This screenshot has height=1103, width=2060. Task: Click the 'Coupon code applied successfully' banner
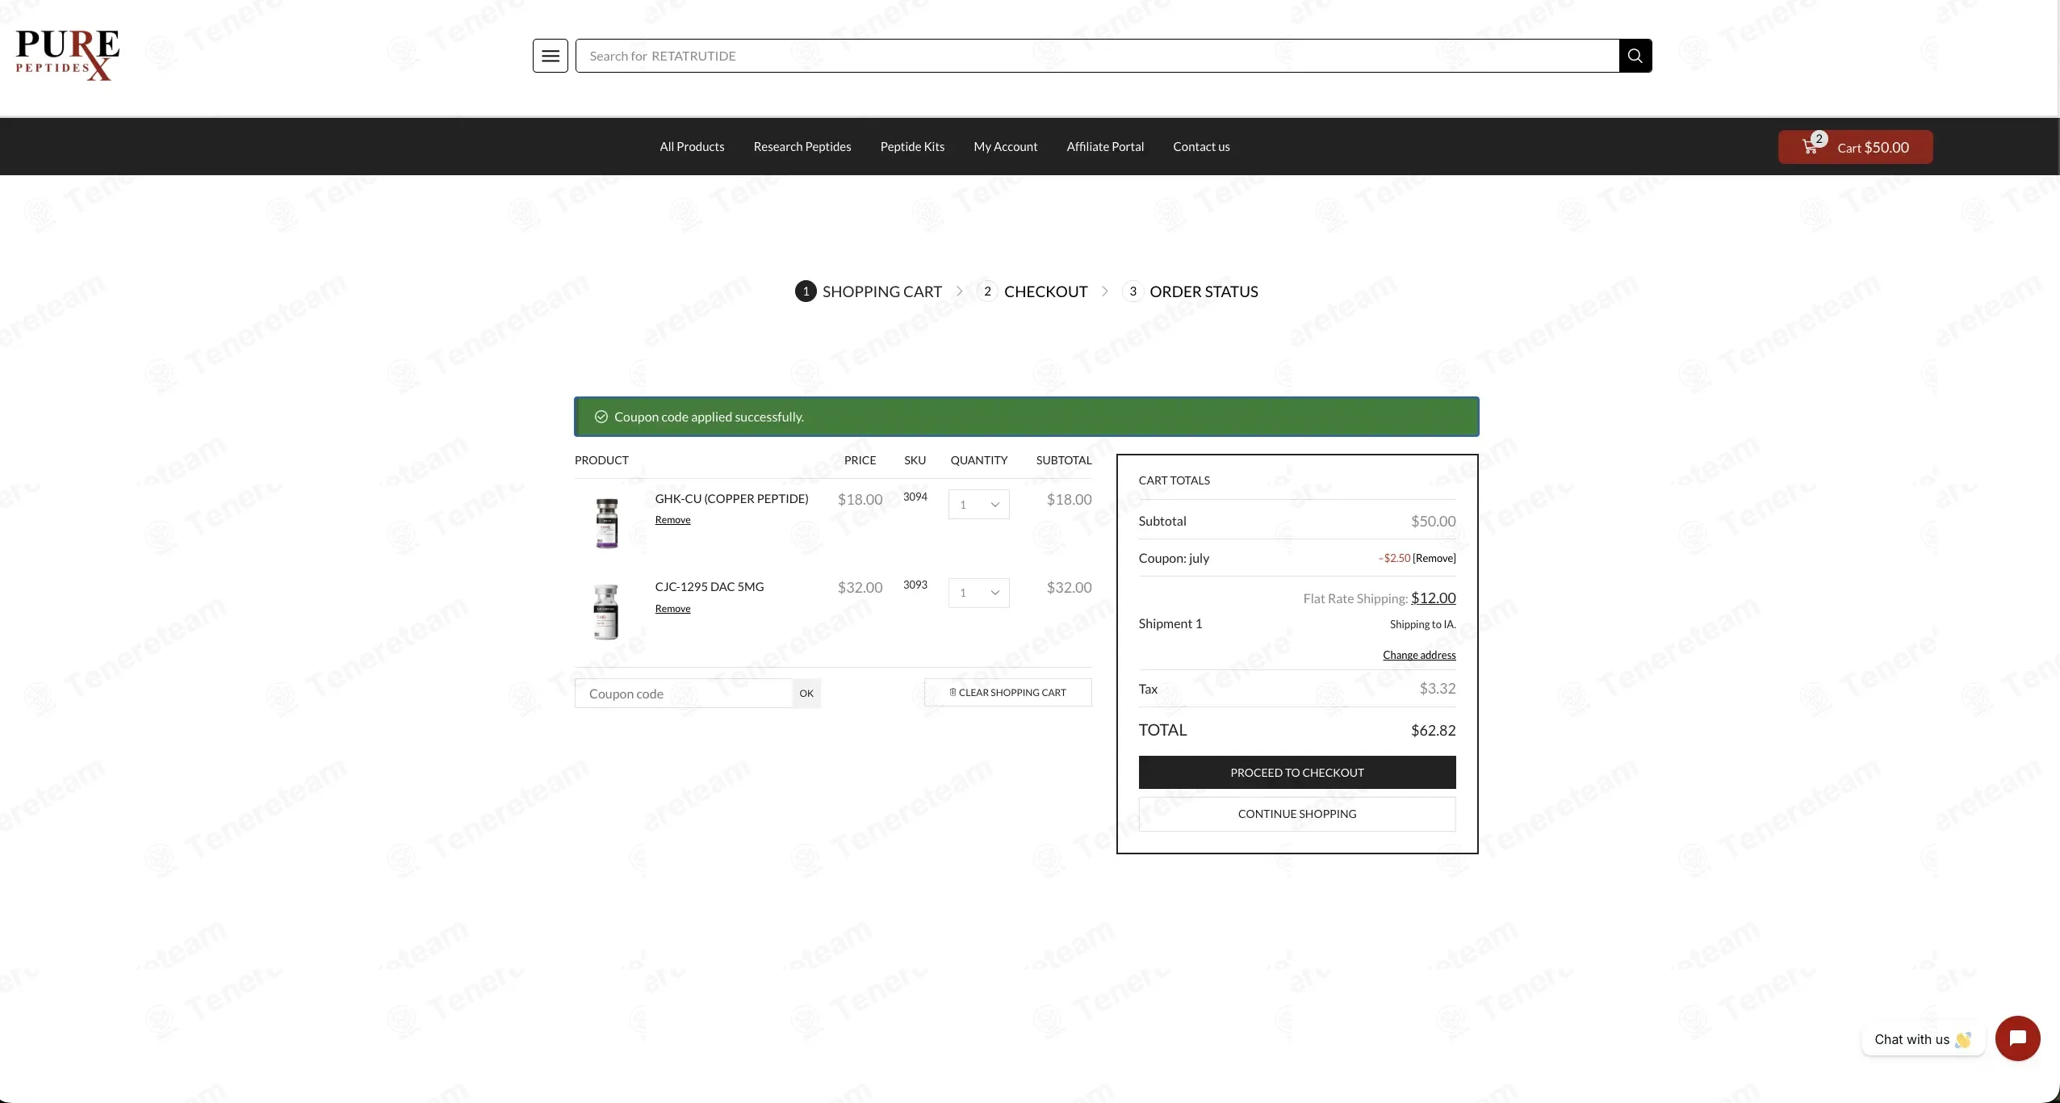[x=1026, y=417]
